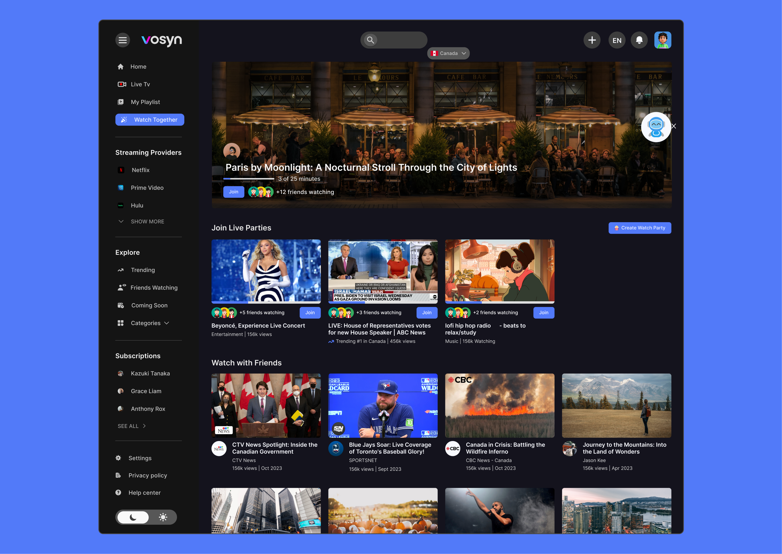Click the EN language icon
Viewport: 782px width, 554px height.
pyautogui.click(x=617, y=40)
